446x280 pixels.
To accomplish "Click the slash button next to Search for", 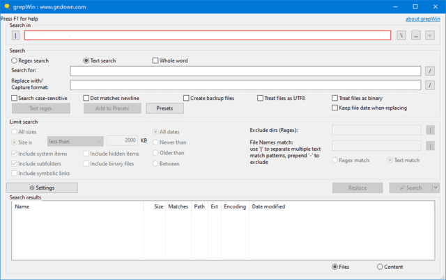I will 430,71.
